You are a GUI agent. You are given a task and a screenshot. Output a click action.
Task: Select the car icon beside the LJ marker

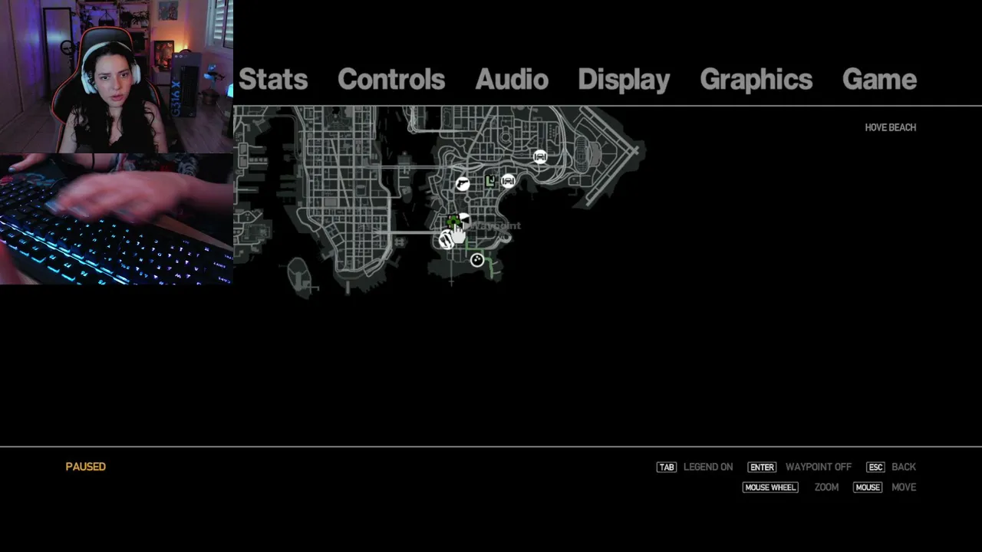(x=508, y=181)
